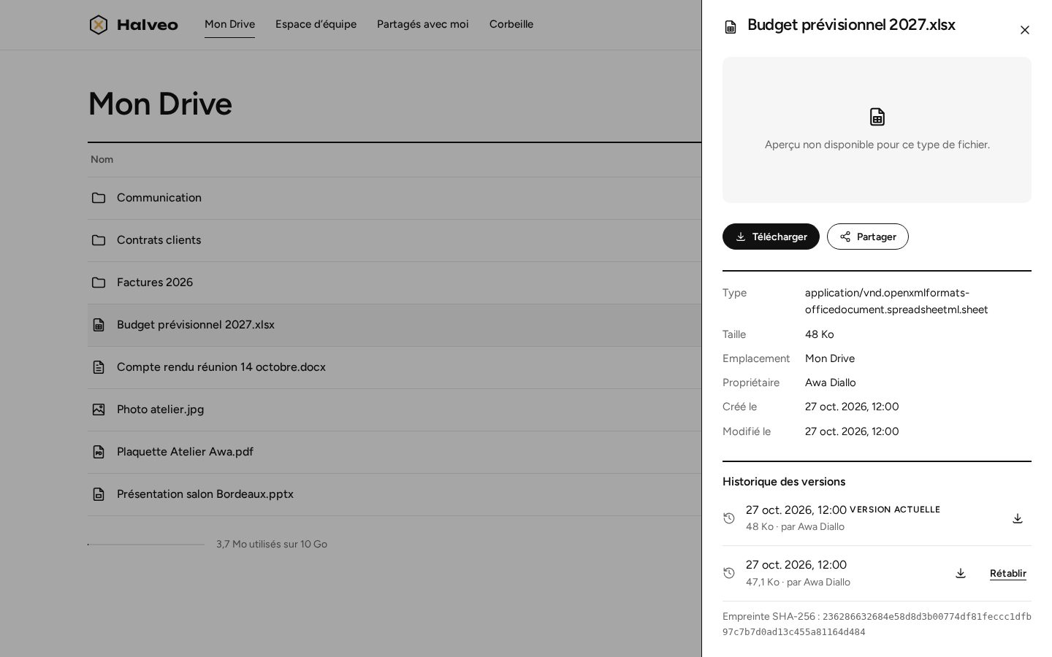
Task: Click the Historique des versions heading
Action: (784, 482)
